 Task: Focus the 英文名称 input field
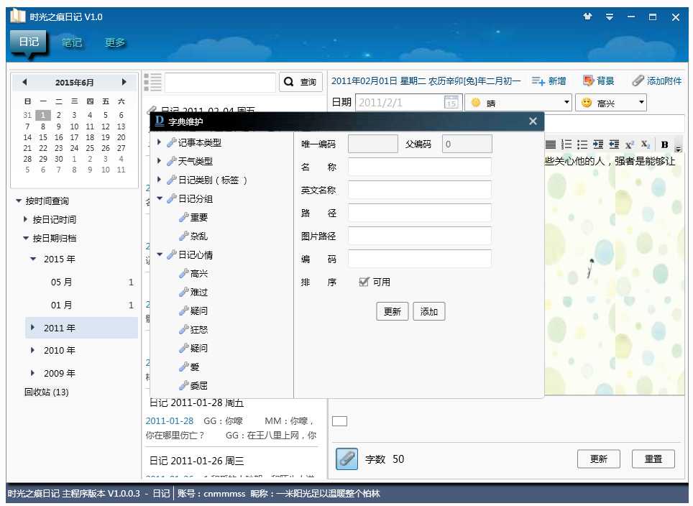pos(419,190)
